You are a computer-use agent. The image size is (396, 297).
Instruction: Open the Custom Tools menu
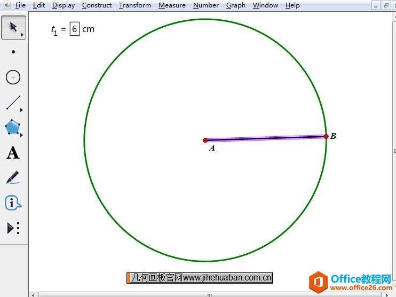point(13,228)
